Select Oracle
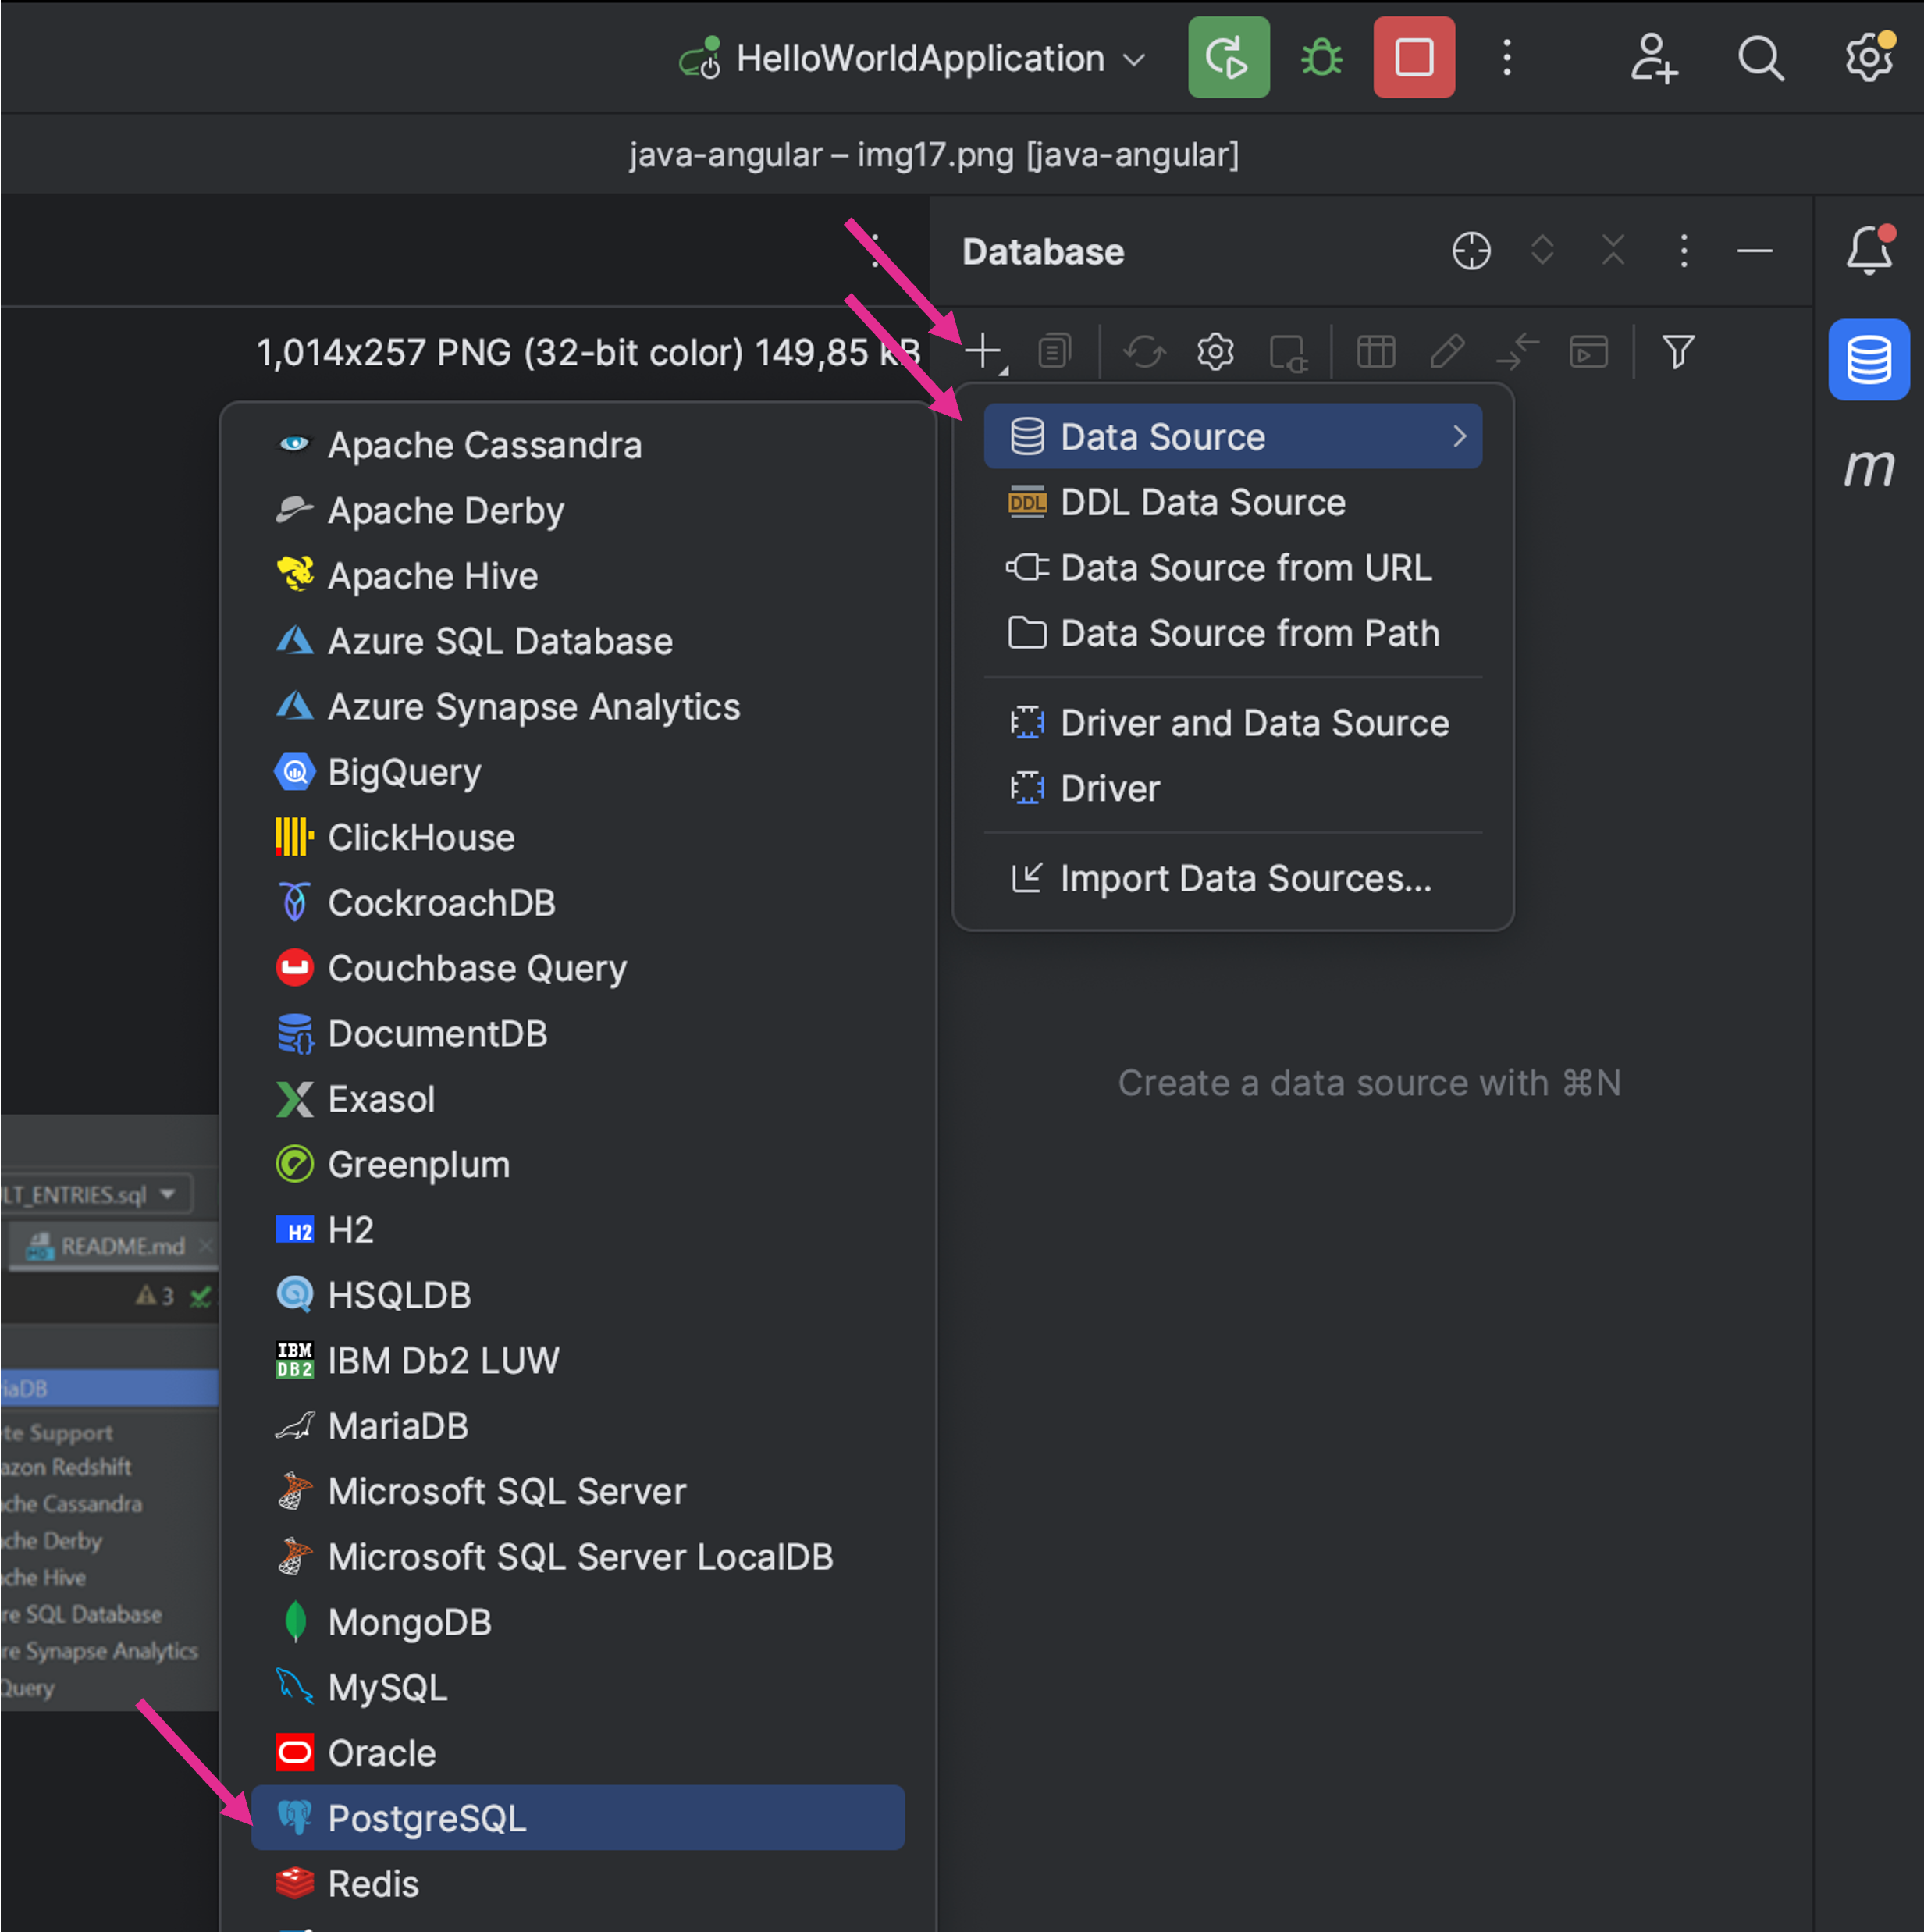Image resolution: width=1924 pixels, height=1932 pixels. (x=578, y=1753)
